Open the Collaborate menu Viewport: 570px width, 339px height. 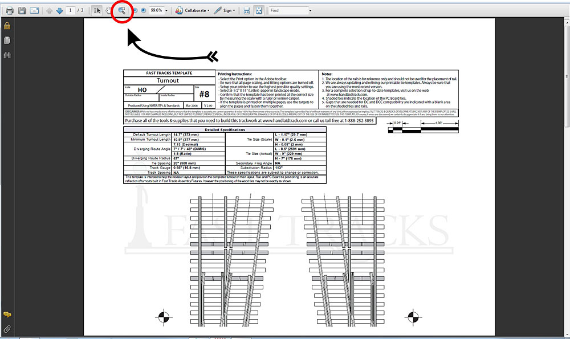click(192, 11)
